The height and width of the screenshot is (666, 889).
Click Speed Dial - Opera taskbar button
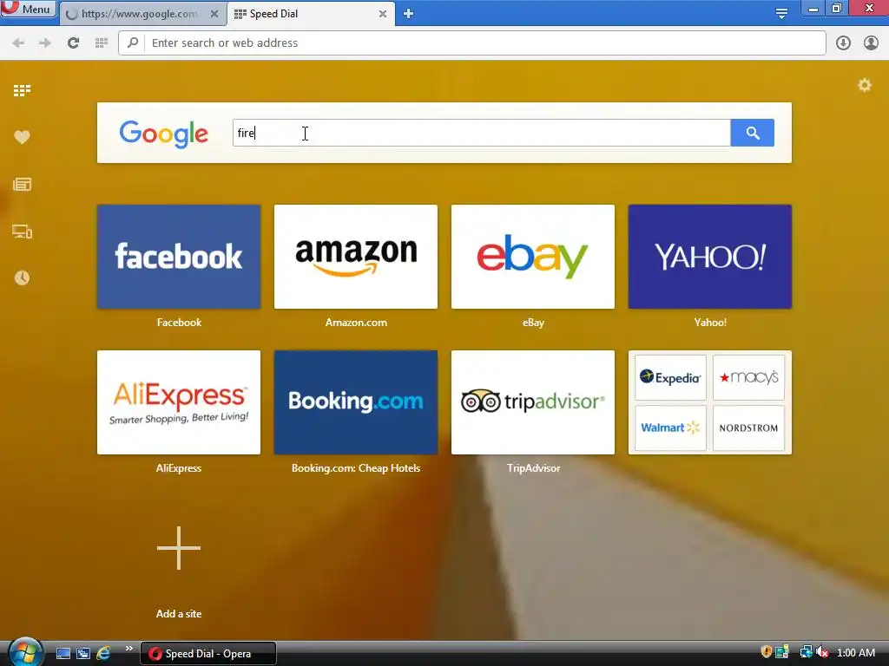coord(208,654)
